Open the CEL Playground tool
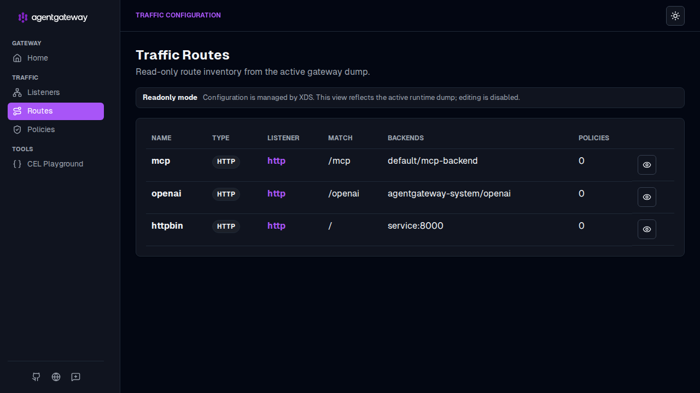Image resolution: width=700 pixels, height=393 pixels. (56, 164)
